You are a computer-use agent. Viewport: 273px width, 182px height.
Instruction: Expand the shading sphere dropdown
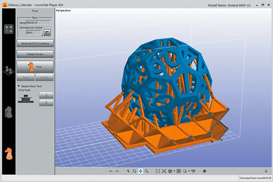pyautogui.click(x=188, y=171)
